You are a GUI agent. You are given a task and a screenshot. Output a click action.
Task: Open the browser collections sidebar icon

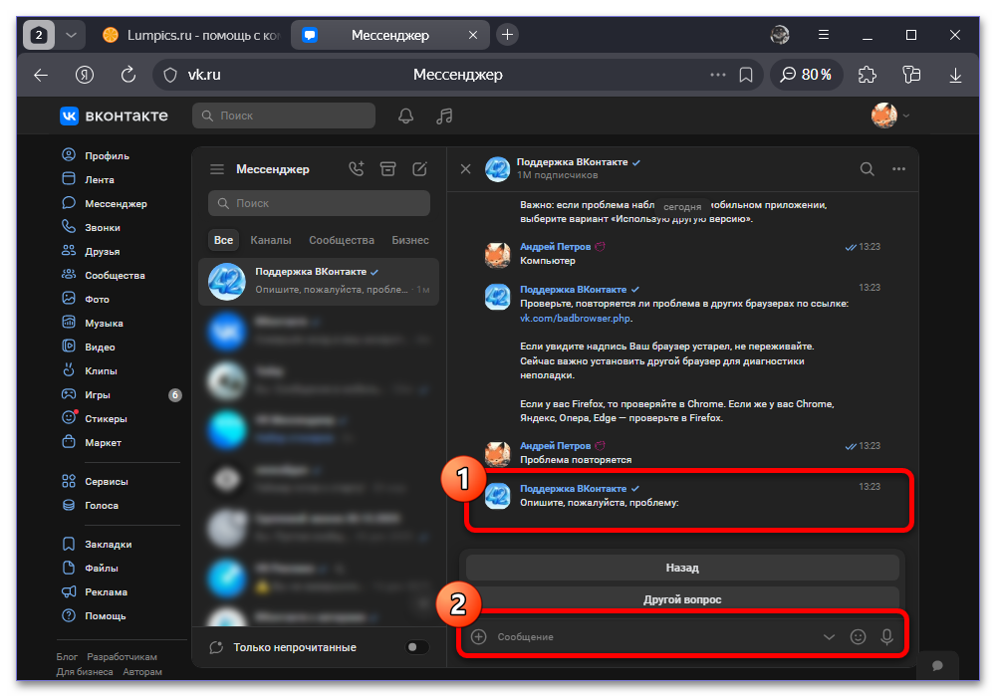911,75
